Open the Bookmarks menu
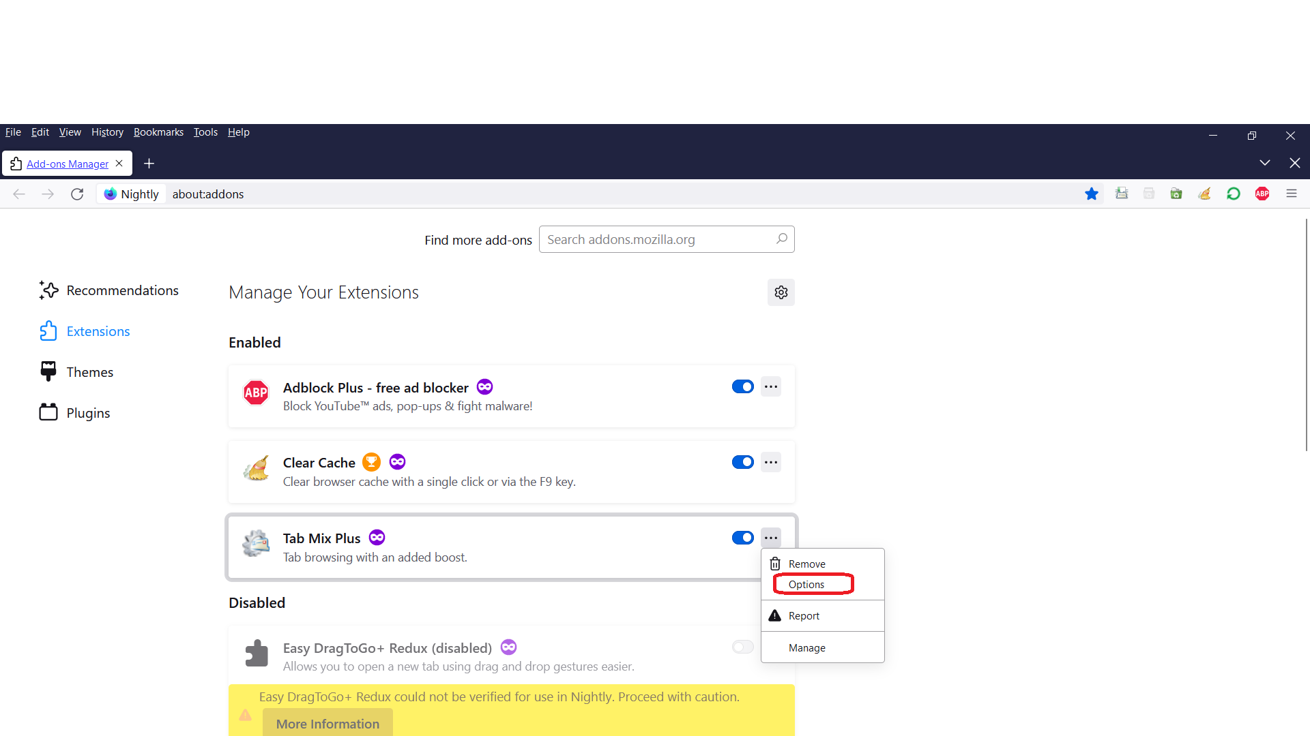 click(x=158, y=132)
